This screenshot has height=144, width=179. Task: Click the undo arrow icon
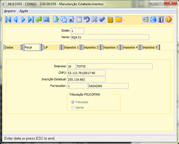87,20
